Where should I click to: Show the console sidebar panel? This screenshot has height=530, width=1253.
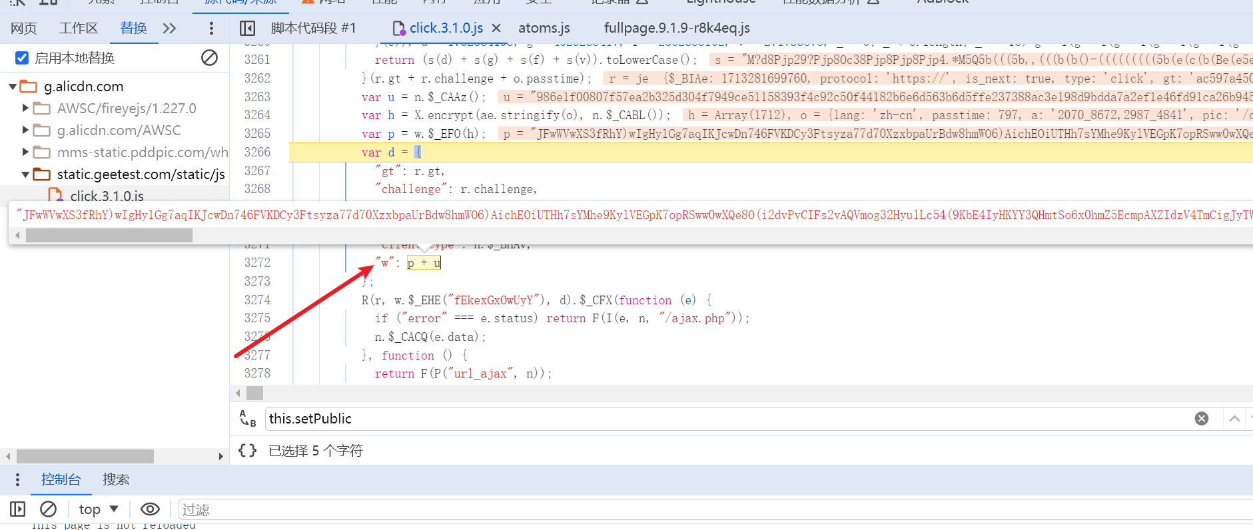pos(18,509)
